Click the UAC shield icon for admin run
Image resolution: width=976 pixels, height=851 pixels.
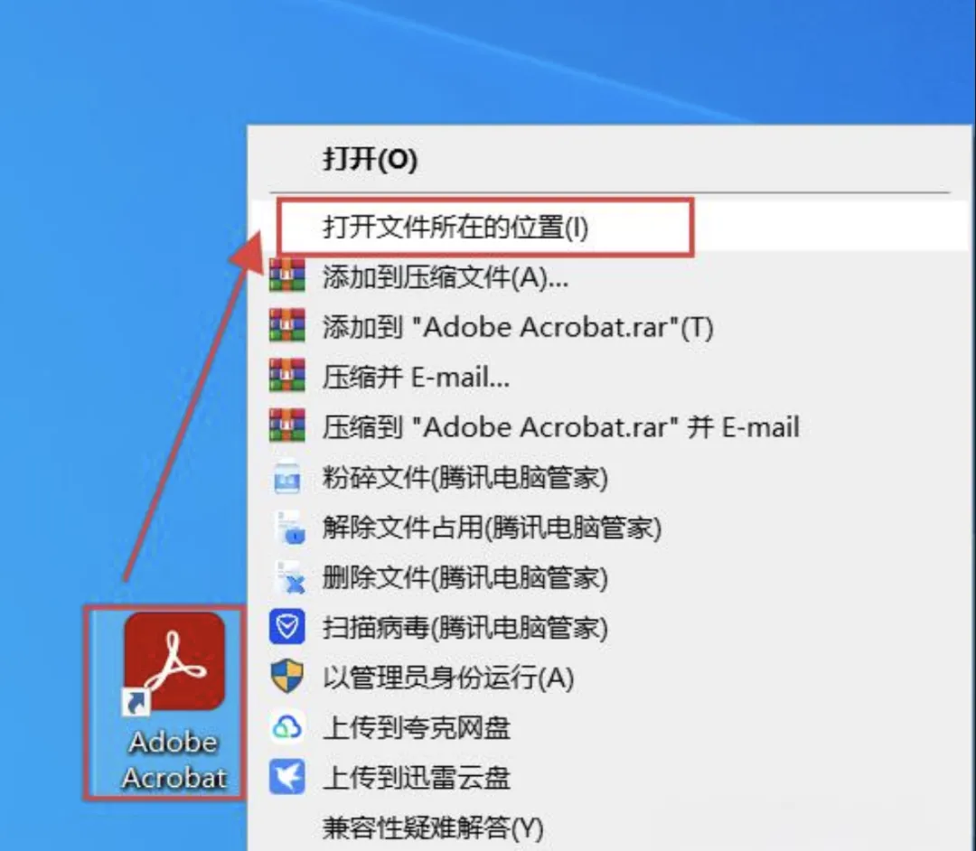pyautogui.click(x=287, y=677)
